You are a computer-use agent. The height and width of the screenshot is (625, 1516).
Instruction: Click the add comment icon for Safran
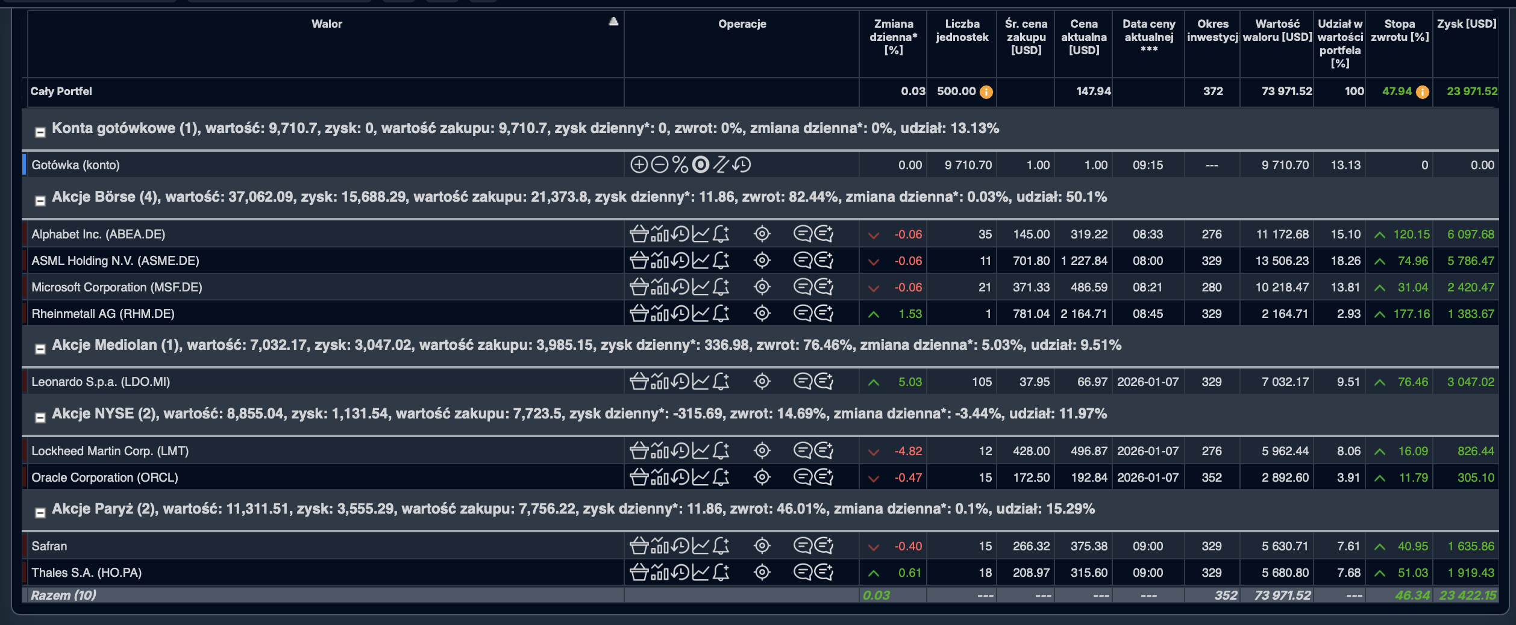click(824, 546)
